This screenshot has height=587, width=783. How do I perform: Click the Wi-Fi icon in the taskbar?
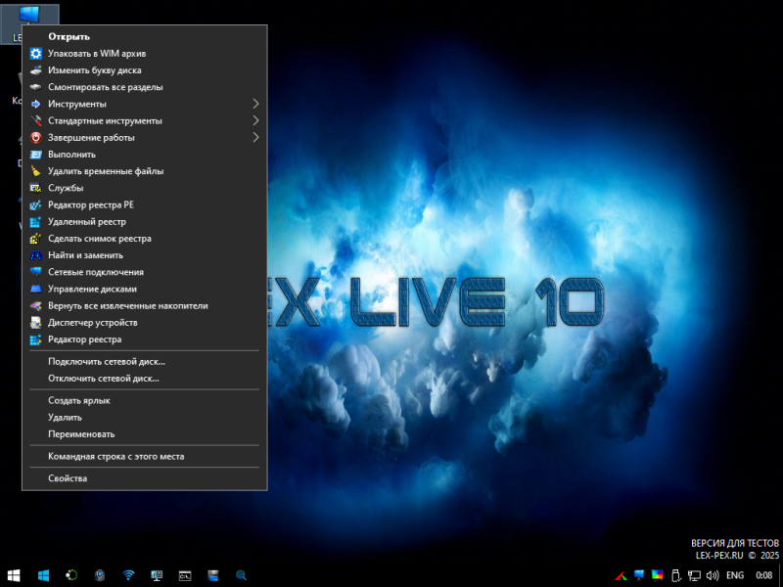click(127, 575)
